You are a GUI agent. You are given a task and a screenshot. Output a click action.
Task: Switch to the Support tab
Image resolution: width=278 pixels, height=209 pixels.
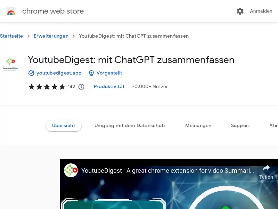[240, 126]
